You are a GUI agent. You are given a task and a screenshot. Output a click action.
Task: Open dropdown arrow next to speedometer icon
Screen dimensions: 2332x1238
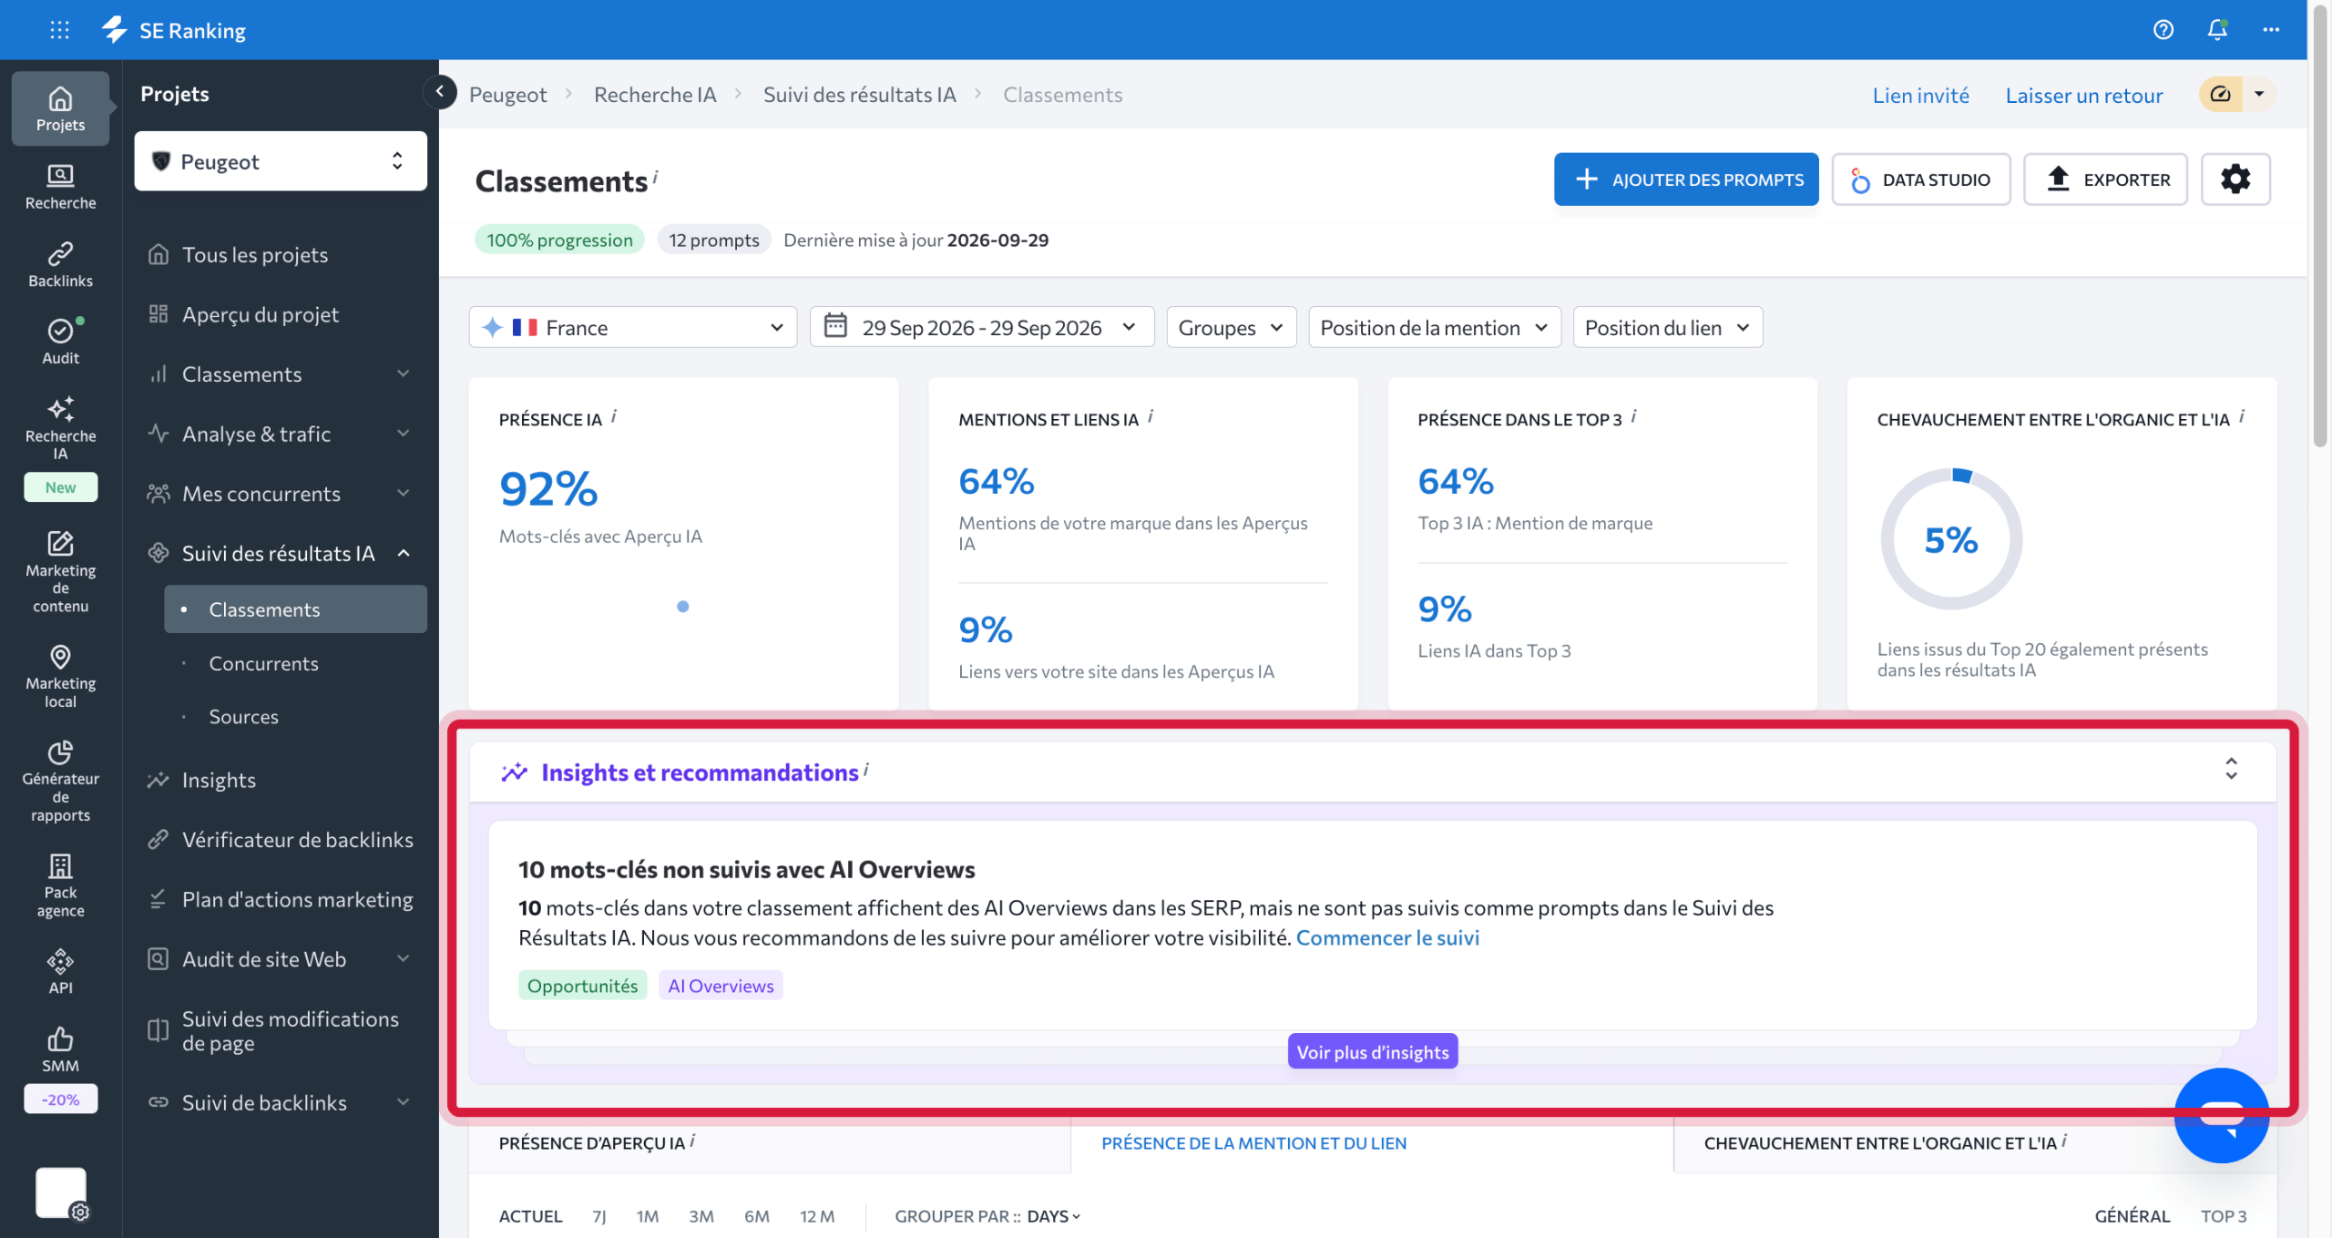coord(2259,94)
